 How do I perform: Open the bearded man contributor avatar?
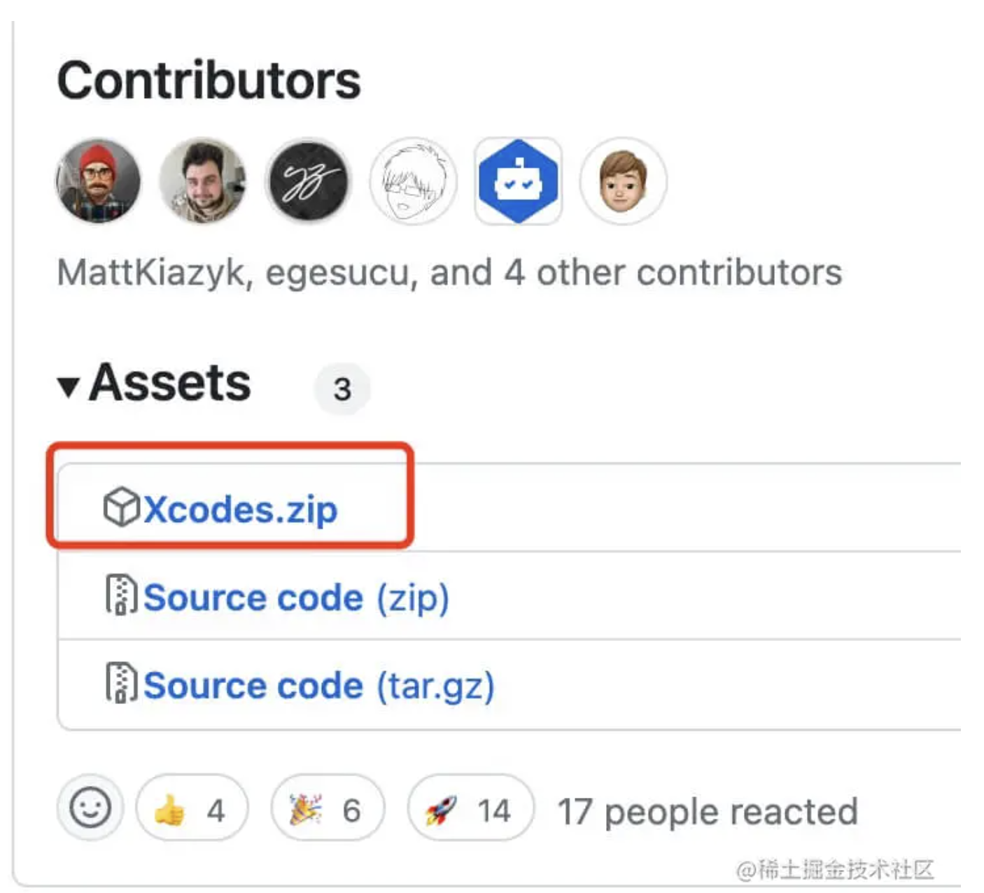tap(203, 181)
